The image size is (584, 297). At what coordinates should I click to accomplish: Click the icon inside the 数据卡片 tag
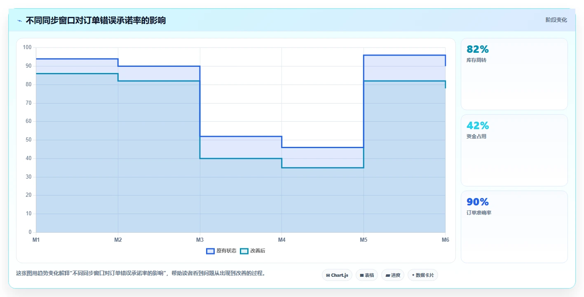pos(413,275)
